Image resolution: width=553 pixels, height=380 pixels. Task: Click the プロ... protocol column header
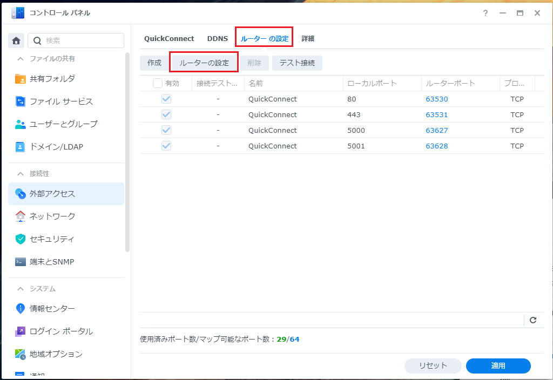click(x=517, y=83)
